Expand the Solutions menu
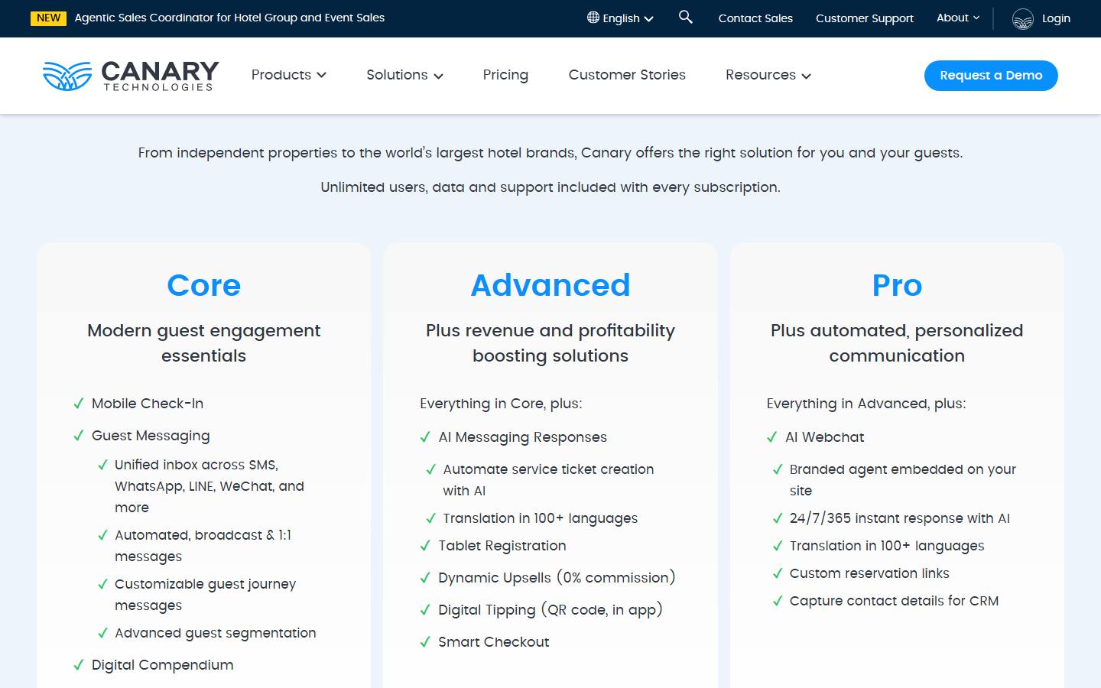 point(404,75)
